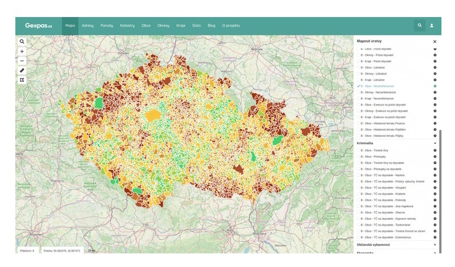This screenshot has height=267, width=455.
Task: Open the Katastry menu item
Action: click(x=127, y=26)
